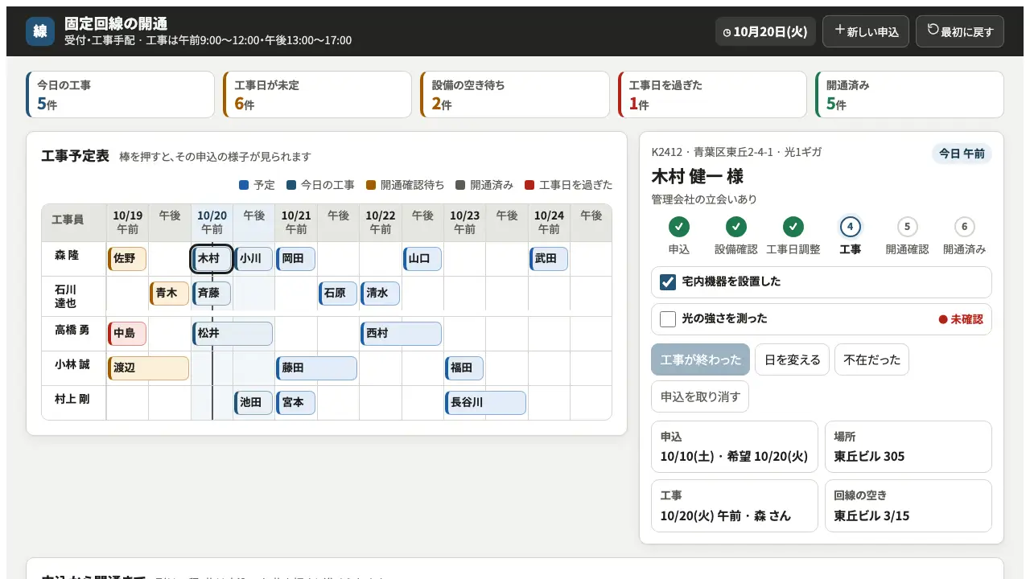Open the 今日の工事 5件 summary card

121,95
